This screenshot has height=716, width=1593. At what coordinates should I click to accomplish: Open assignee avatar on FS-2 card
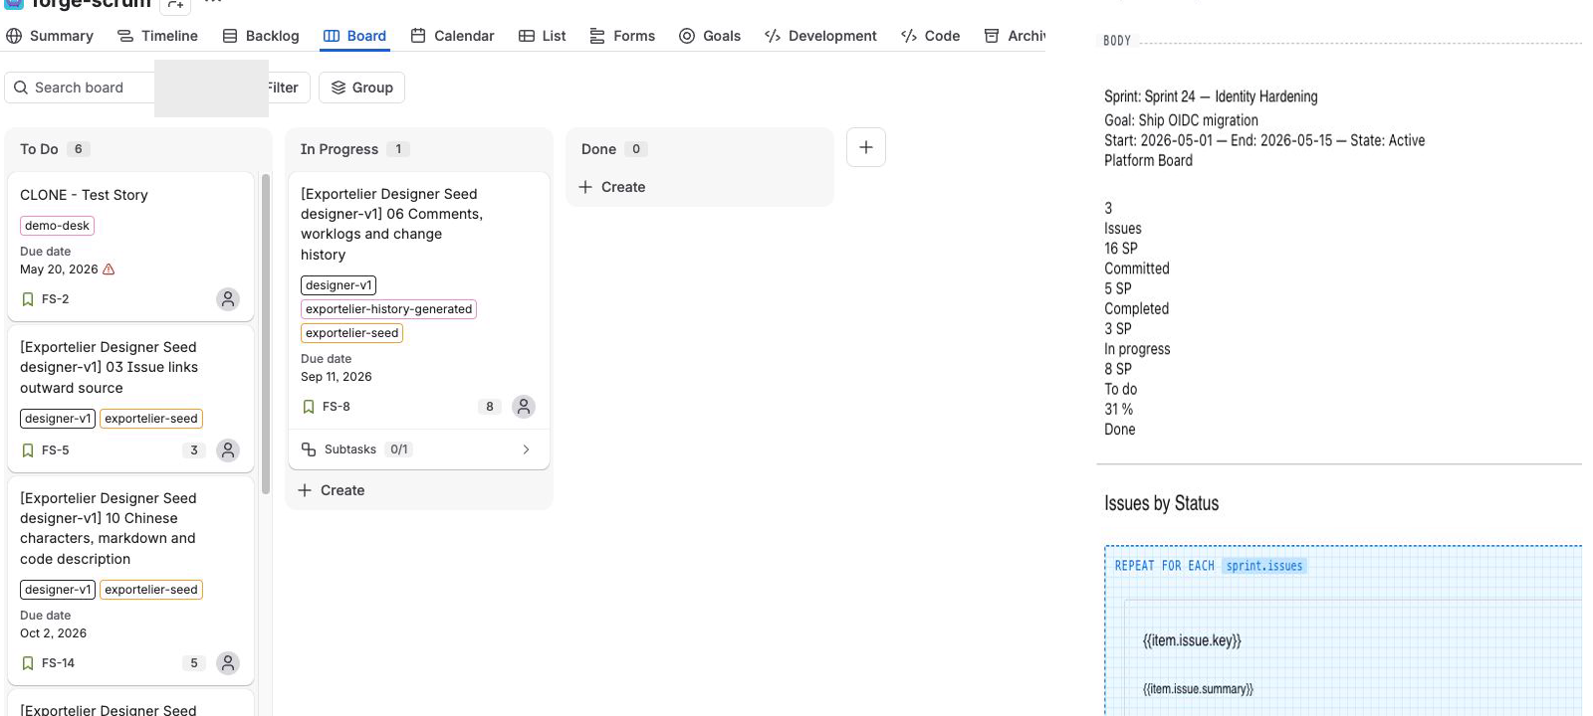click(228, 299)
